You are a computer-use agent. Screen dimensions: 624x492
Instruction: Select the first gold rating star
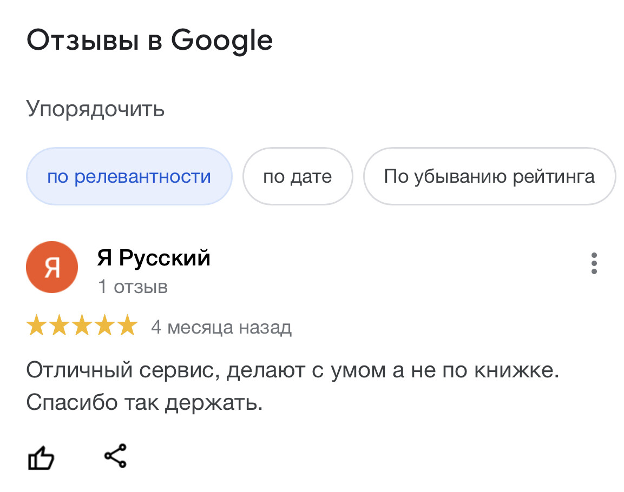click(x=36, y=325)
